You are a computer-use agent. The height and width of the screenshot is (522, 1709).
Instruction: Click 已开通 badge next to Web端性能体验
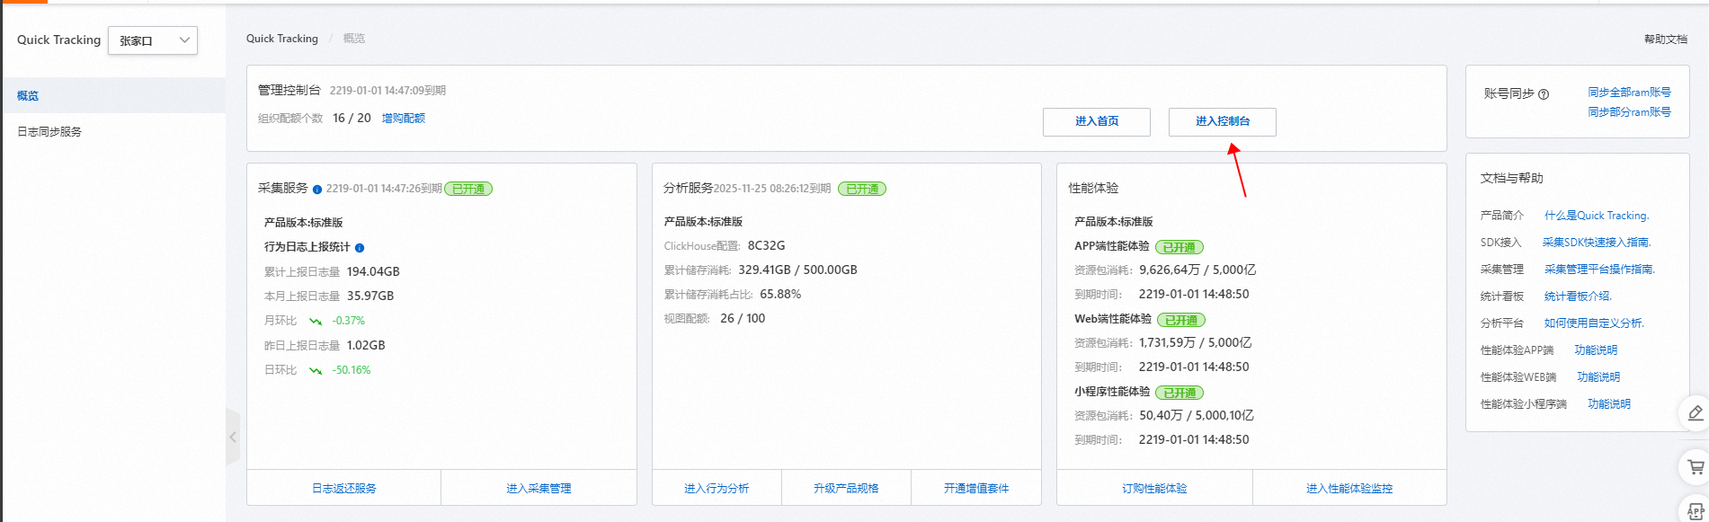[1181, 320]
